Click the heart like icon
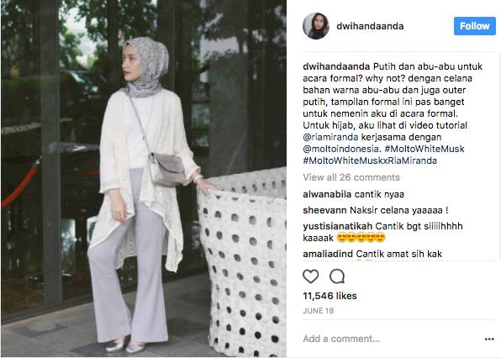Image resolution: width=501 pixels, height=358 pixels. click(x=310, y=276)
